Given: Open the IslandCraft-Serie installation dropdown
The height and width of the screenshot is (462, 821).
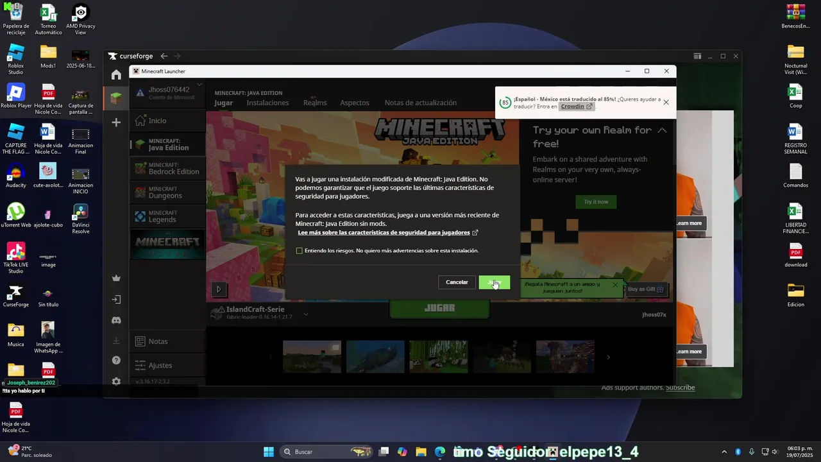Looking at the screenshot, I should pos(306,314).
